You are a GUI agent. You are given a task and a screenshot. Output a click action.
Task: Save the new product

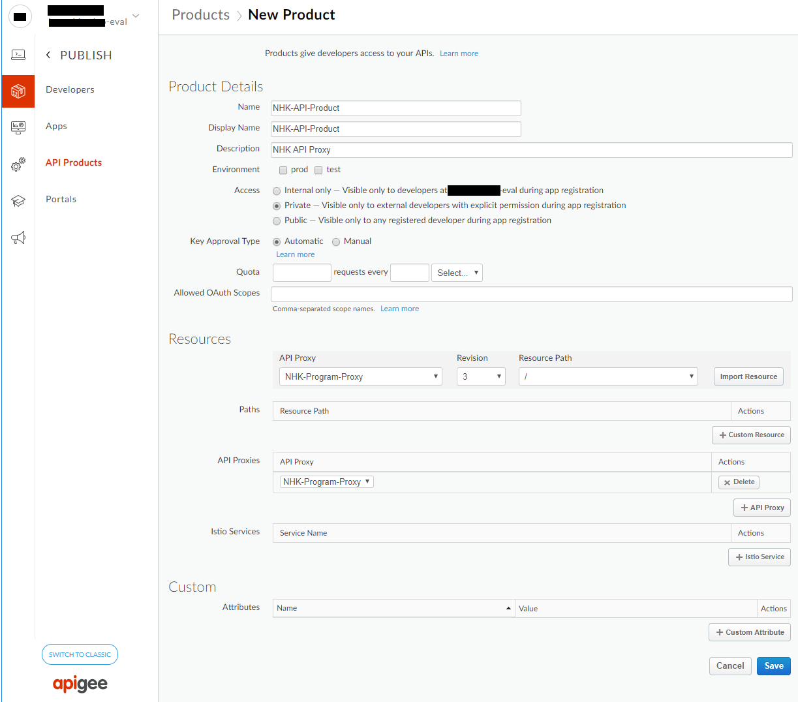[x=773, y=665]
